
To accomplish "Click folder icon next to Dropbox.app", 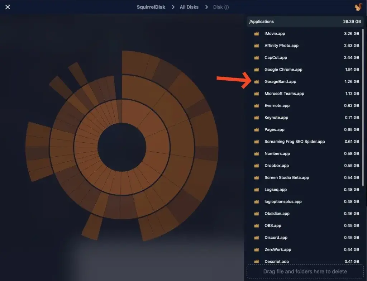I will coord(257,166).
